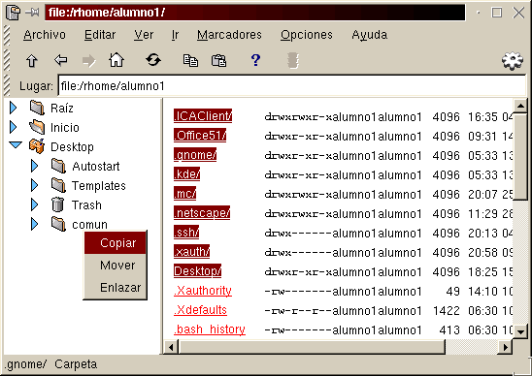
Task: Open the Marcadores menu
Action: pyautogui.click(x=229, y=35)
